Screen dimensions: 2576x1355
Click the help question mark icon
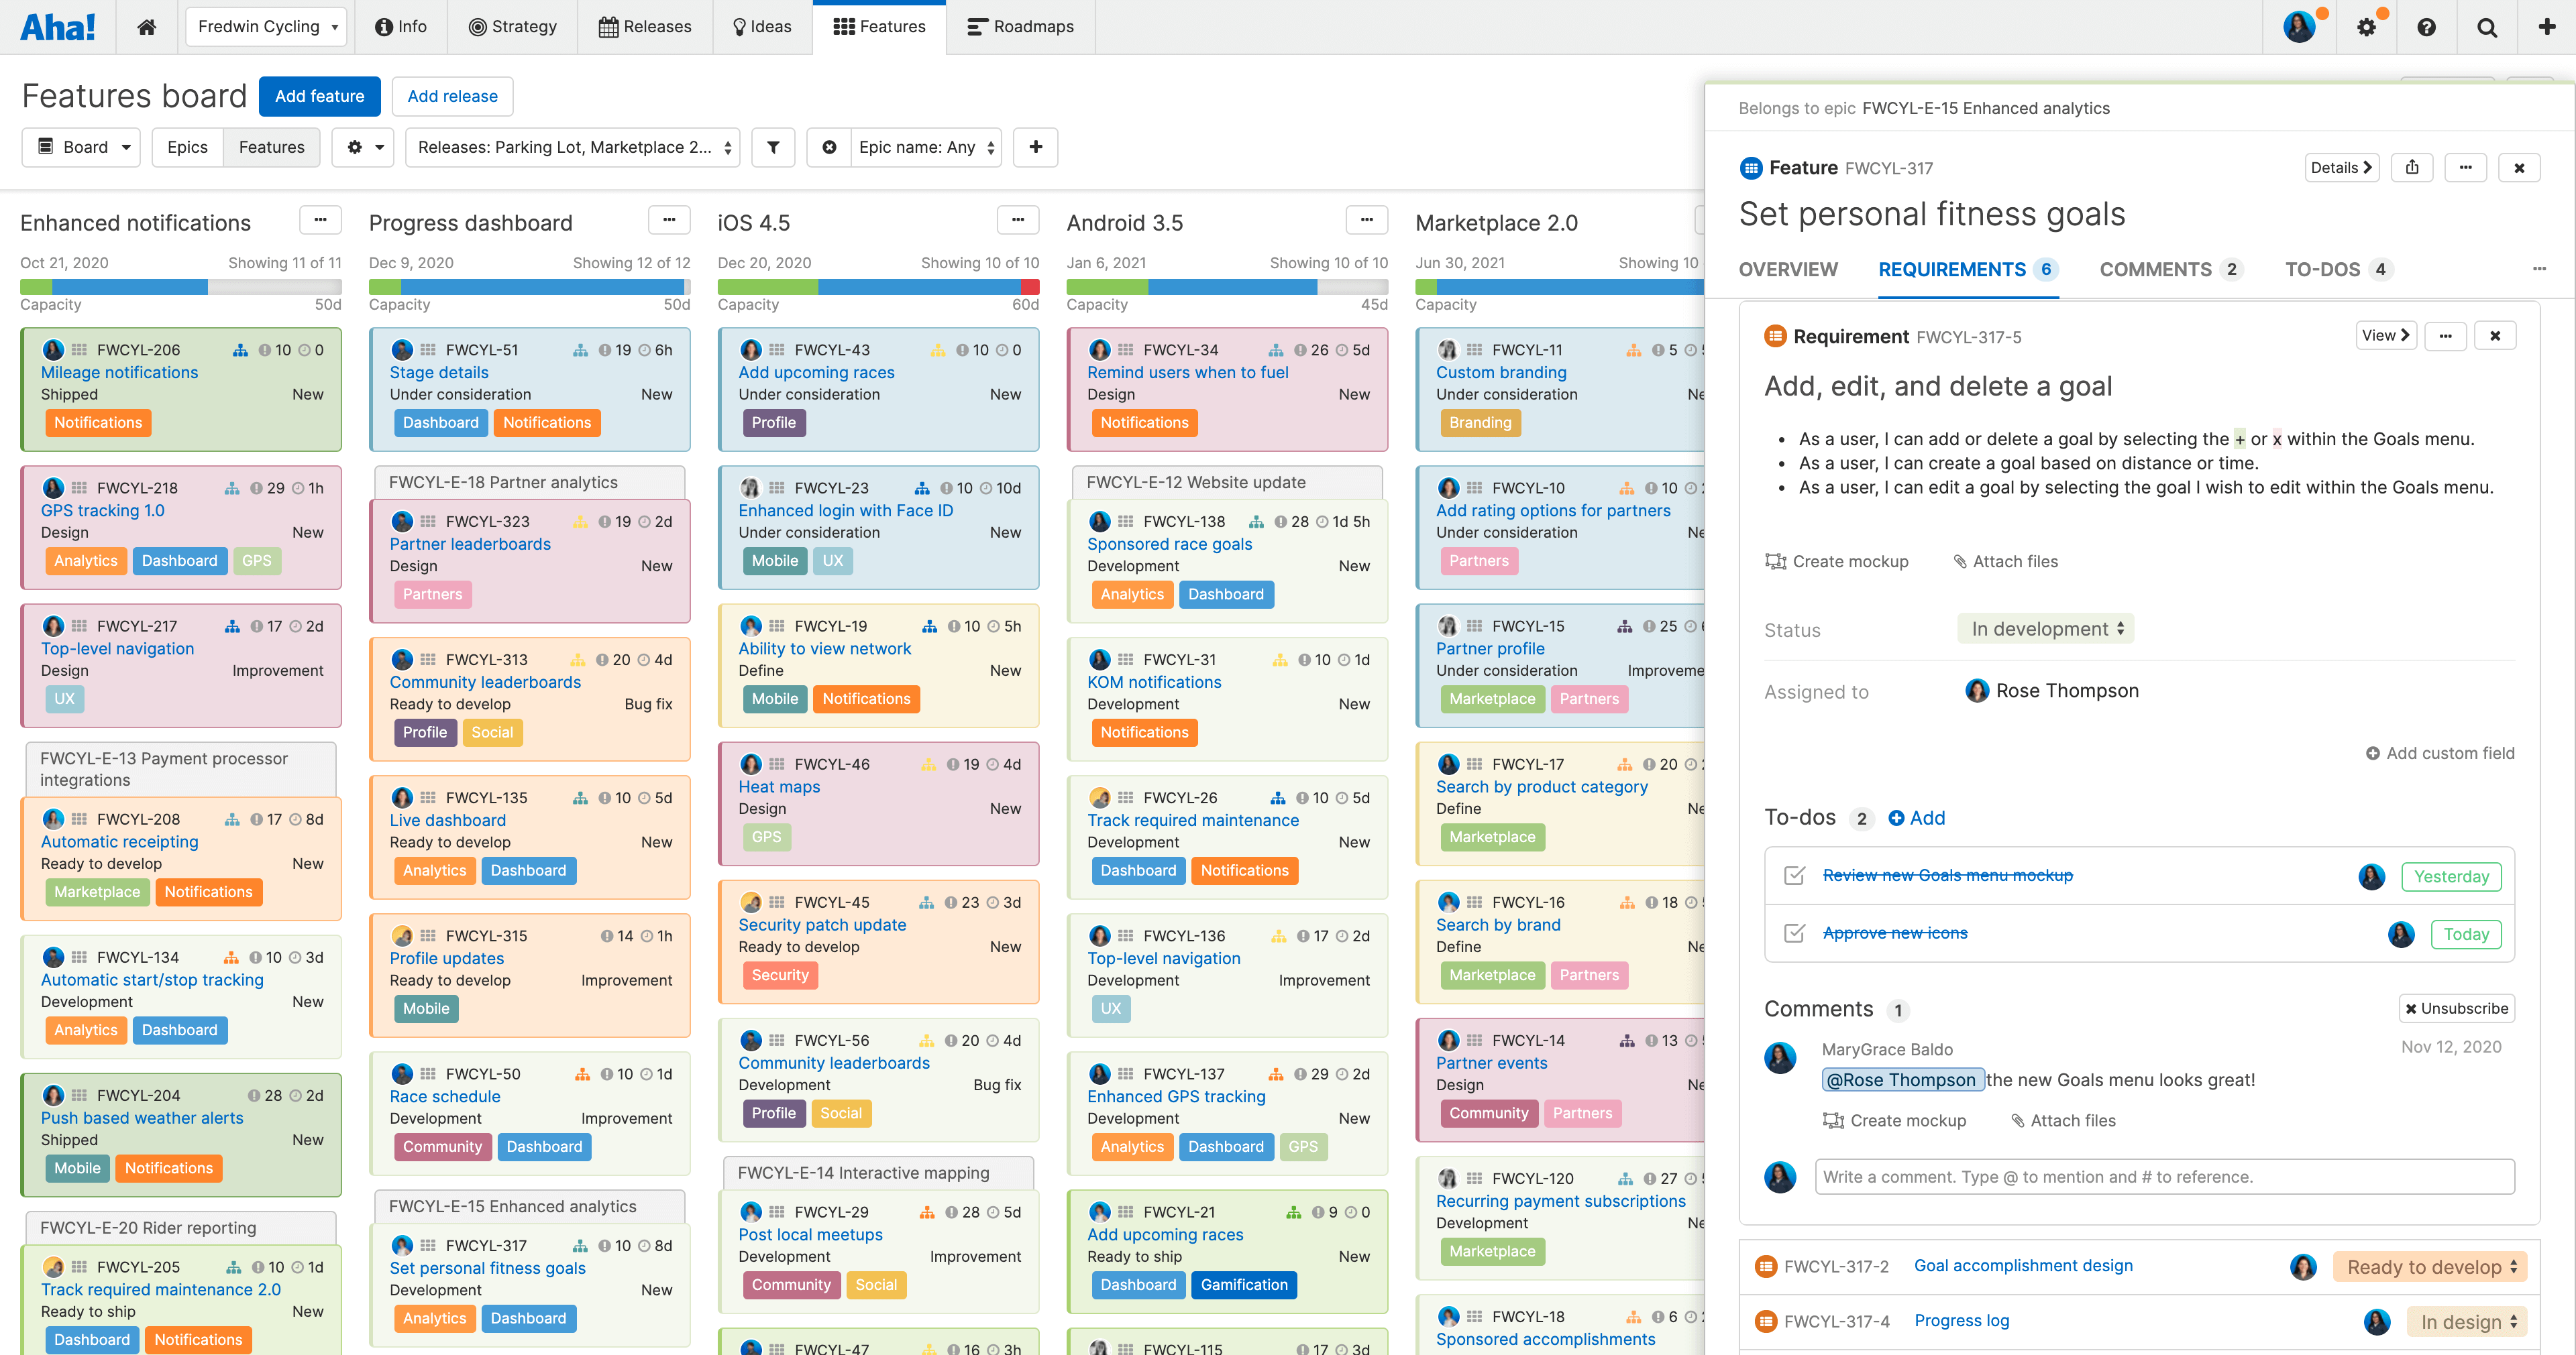pyautogui.click(x=2426, y=27)
